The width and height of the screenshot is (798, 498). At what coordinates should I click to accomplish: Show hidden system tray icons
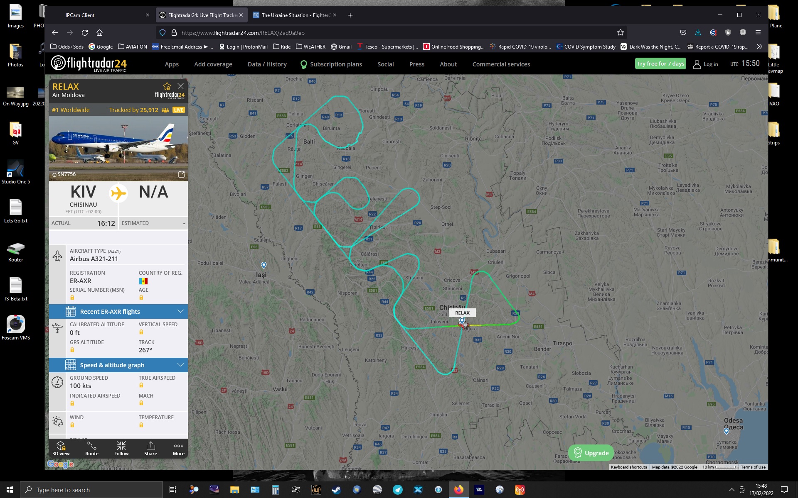tap(731, 490)
